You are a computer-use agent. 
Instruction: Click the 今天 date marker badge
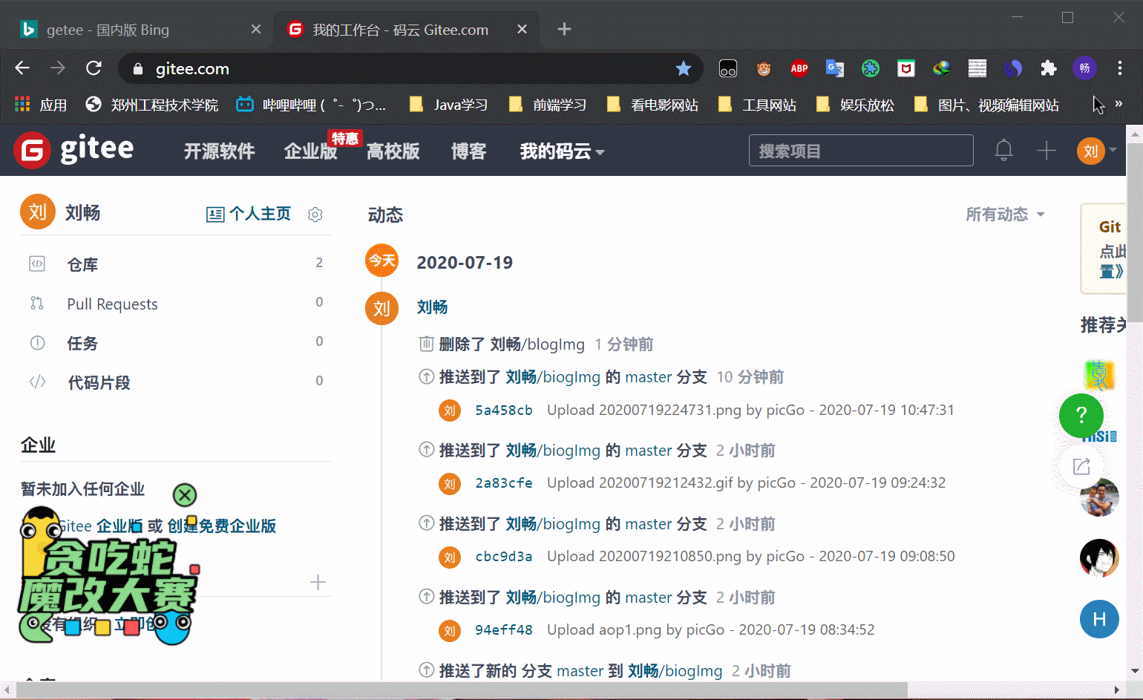click(382, 261)
